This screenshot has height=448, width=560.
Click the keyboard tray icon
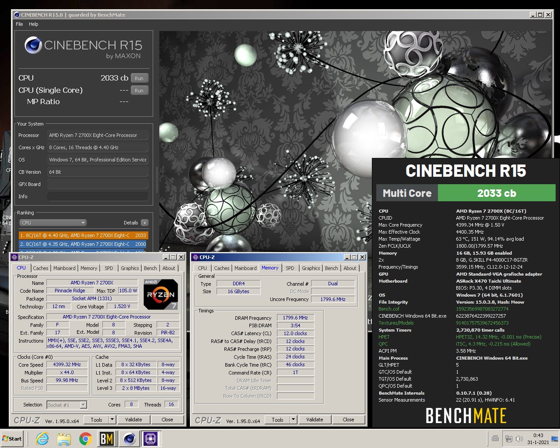click(x=495, y=439)
